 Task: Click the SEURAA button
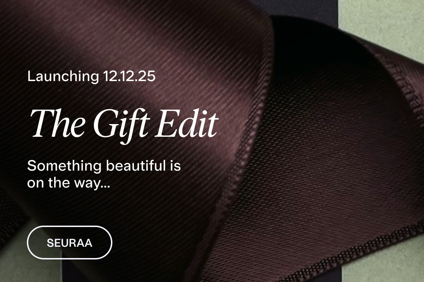[70, 243]
